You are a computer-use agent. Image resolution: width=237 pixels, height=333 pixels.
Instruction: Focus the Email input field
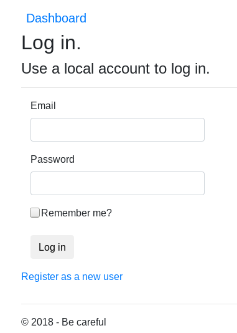pyautogui.click(x=118, y=130)
